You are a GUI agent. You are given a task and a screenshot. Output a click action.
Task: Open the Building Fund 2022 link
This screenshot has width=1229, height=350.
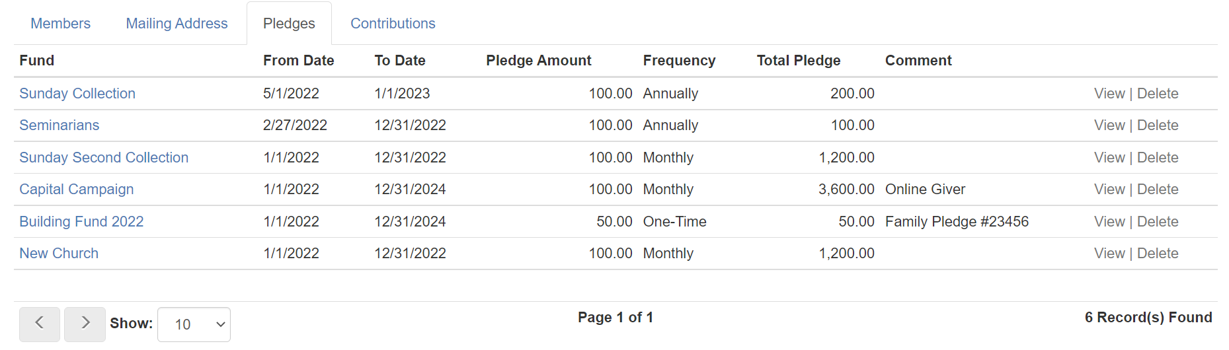(x=81, y=222)
